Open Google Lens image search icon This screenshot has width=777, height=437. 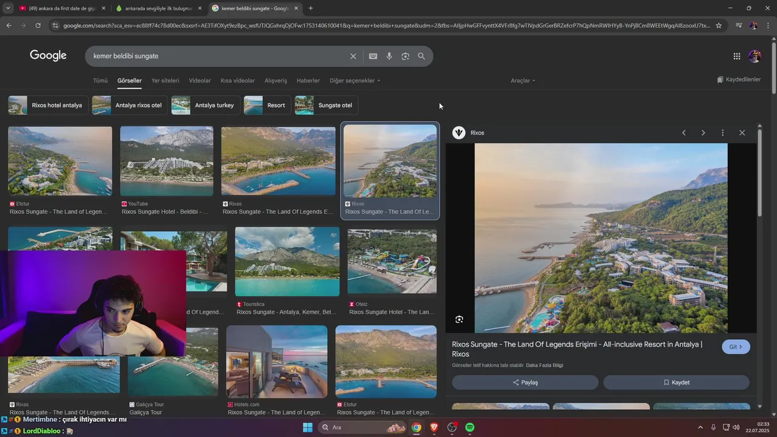pos(405,56)
